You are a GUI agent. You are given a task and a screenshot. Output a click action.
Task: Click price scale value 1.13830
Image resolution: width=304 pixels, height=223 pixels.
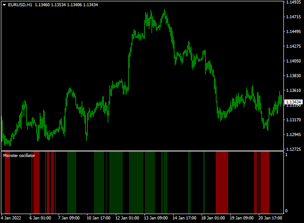click(x=294, y=76)
